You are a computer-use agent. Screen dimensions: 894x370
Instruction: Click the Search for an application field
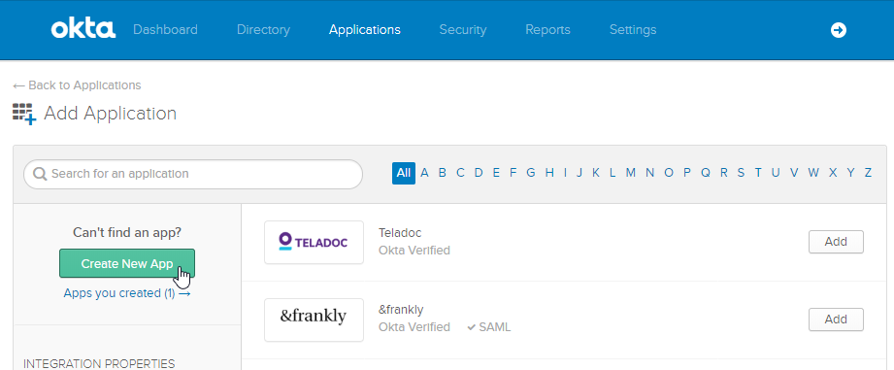[x=193, y=174]
